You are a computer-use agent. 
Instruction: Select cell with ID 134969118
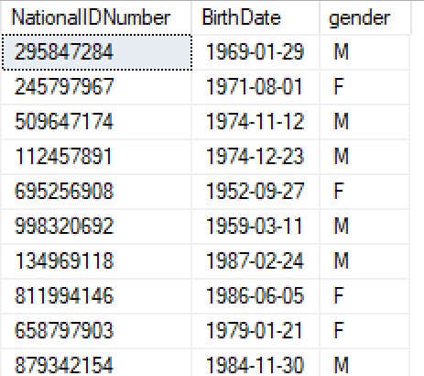pyautogui.click(x=96, y=261)
